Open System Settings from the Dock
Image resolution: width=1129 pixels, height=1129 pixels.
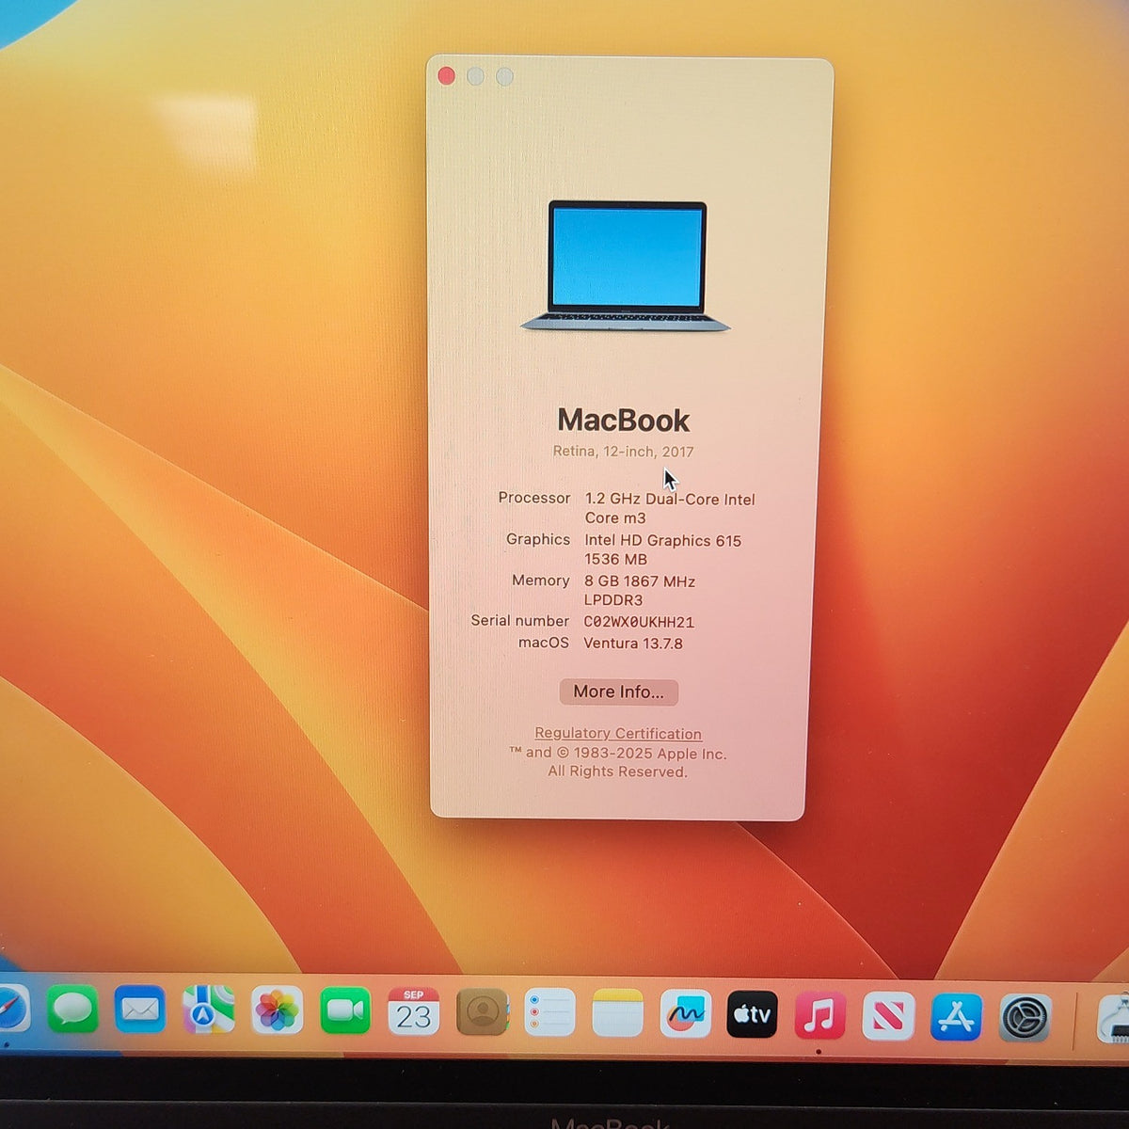[1025, 1017]
